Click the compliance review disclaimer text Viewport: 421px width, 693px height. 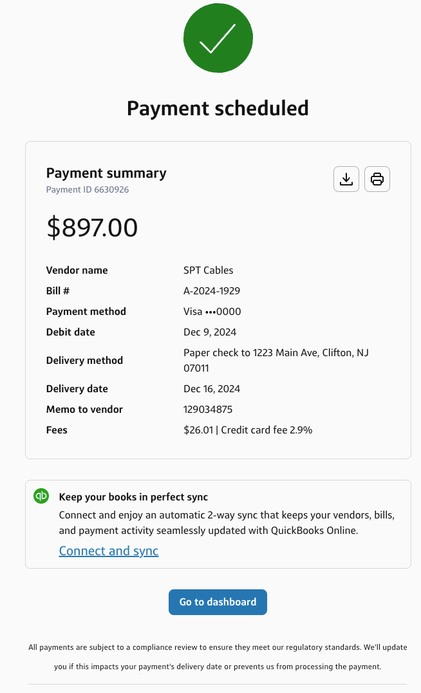[x=218, y=656]
